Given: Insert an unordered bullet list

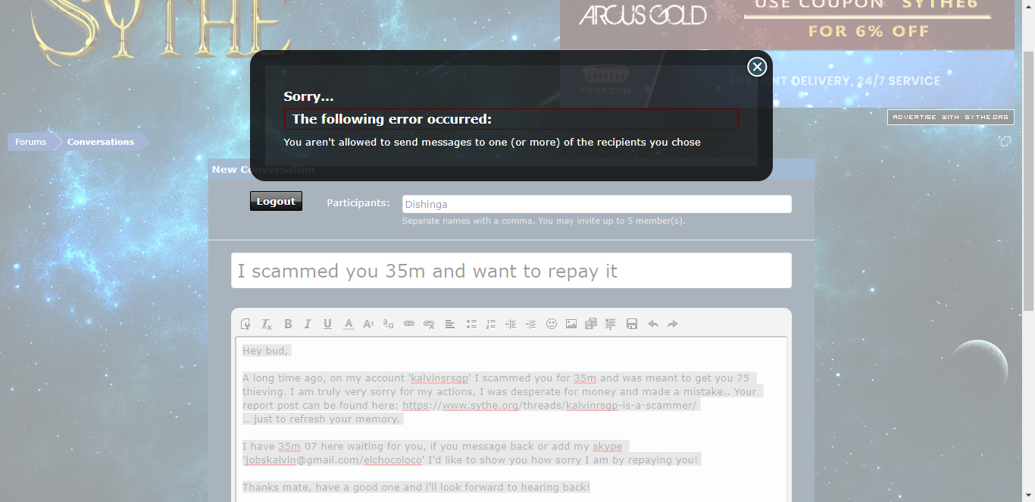Looking at the screenshot, I should [x=471, y=324].
